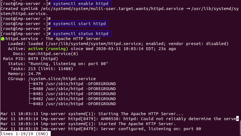Screen dimensions: 241x136
Task: Click the 'Memory: 24.7M' line
Action: pyautogui.click(x=24, y=74)
